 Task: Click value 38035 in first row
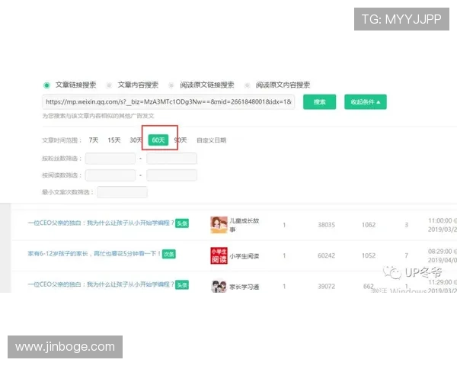[x=327, y=225]
